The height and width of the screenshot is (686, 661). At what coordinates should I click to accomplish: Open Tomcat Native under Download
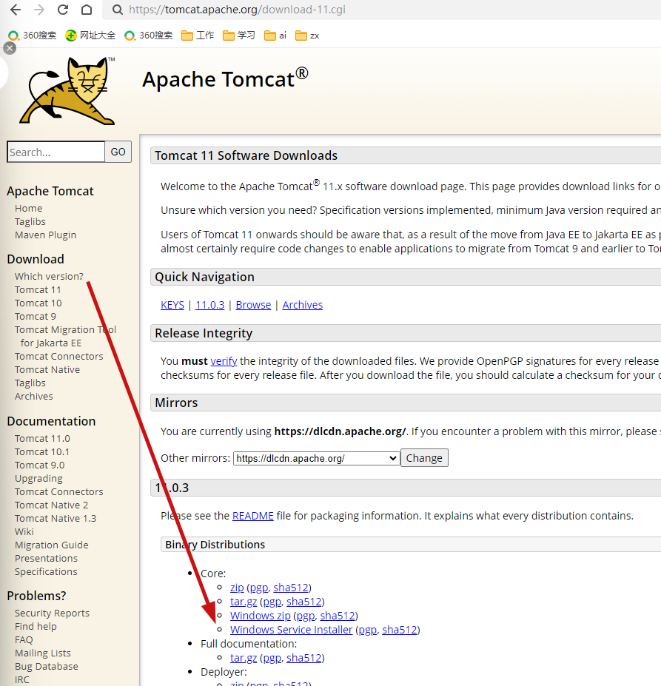(47, 370)
